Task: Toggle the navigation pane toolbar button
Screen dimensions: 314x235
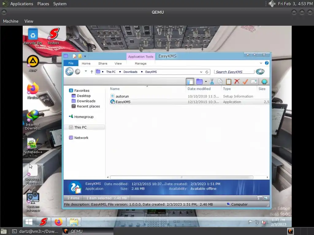Action: pos(190,81)
